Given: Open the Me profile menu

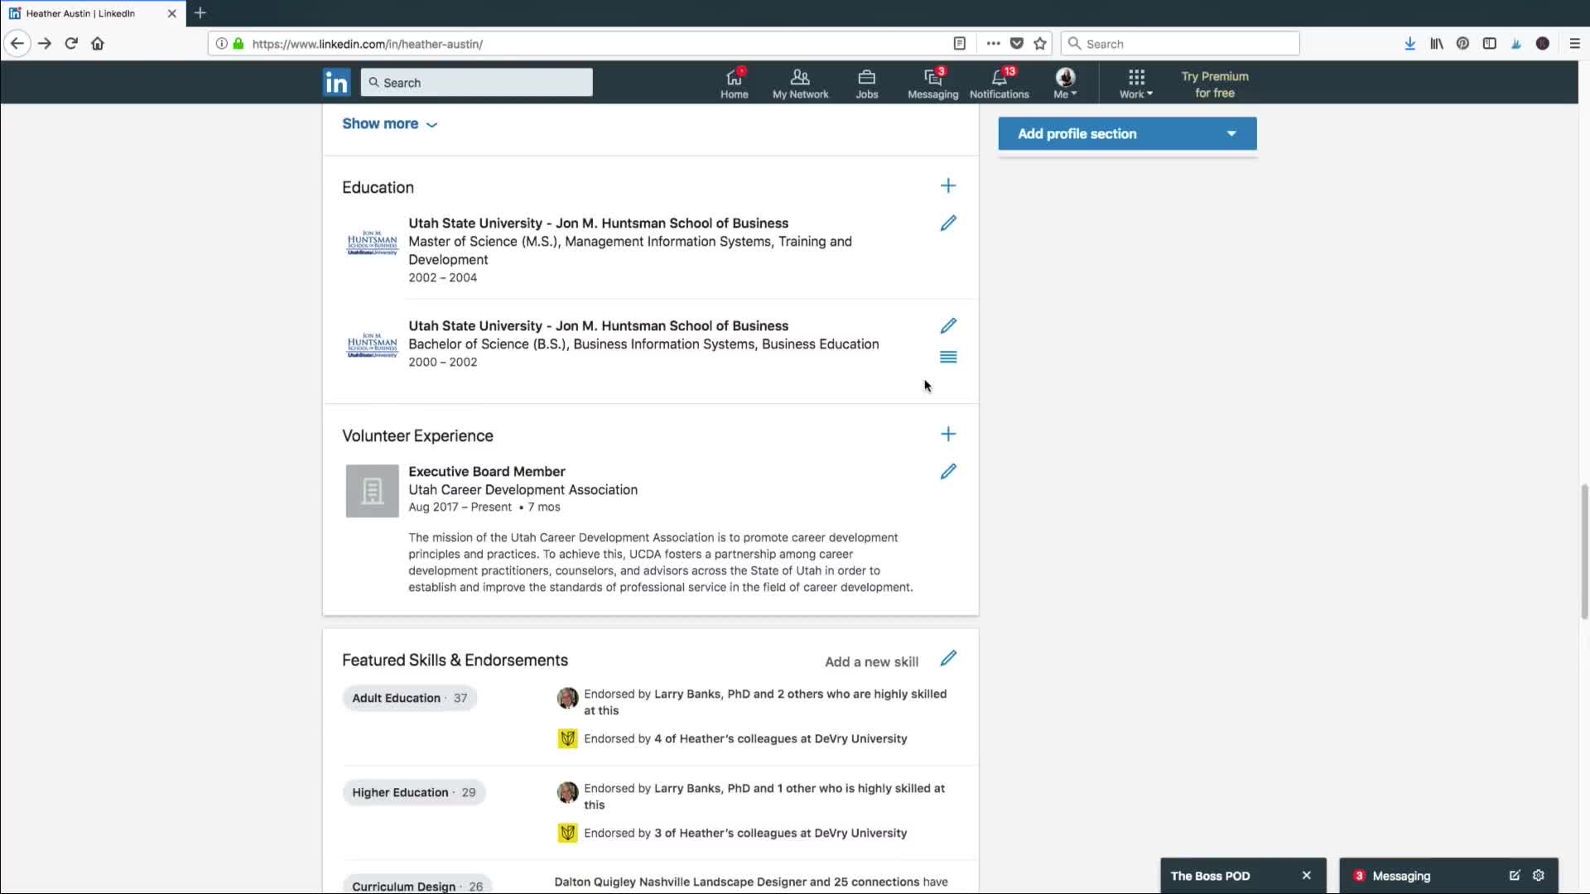Looking at the screenshot, I should (x=1065, y=83).
